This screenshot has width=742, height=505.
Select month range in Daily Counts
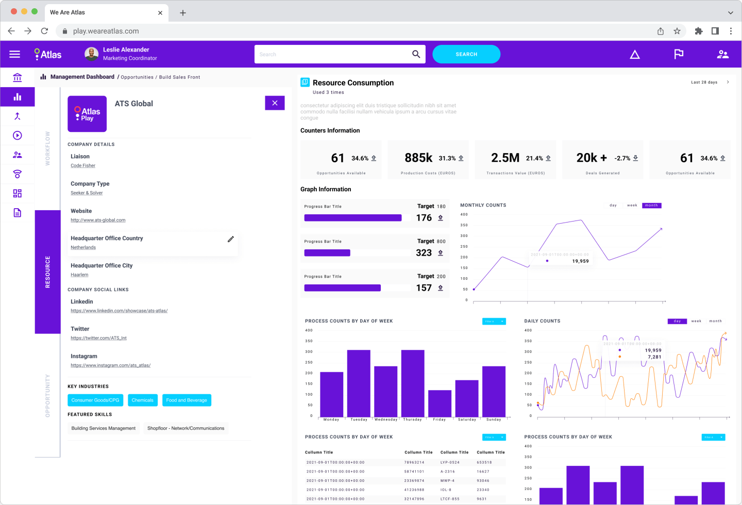pyautogui.click(x=716, y=321)
